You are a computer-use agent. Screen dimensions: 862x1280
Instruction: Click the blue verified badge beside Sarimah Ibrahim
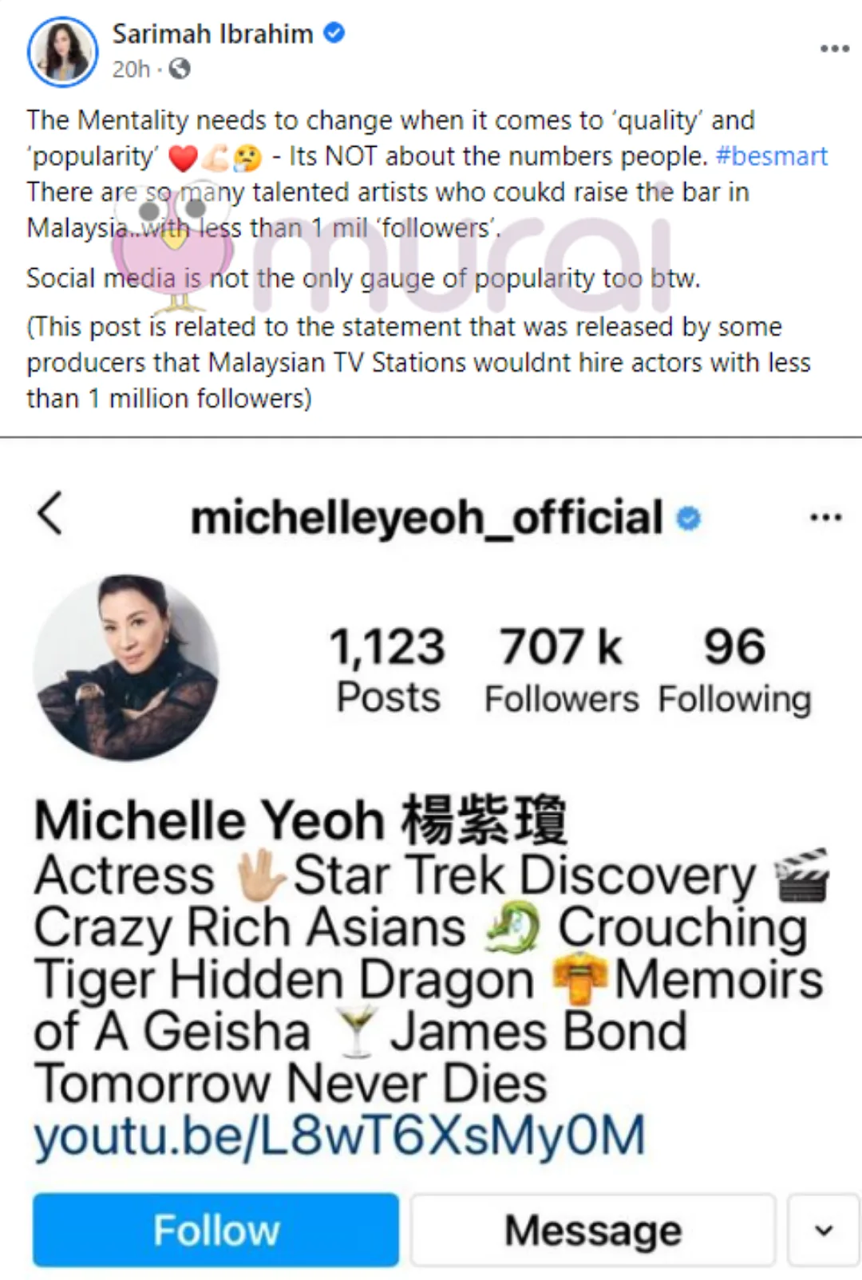tap(334, 33)
